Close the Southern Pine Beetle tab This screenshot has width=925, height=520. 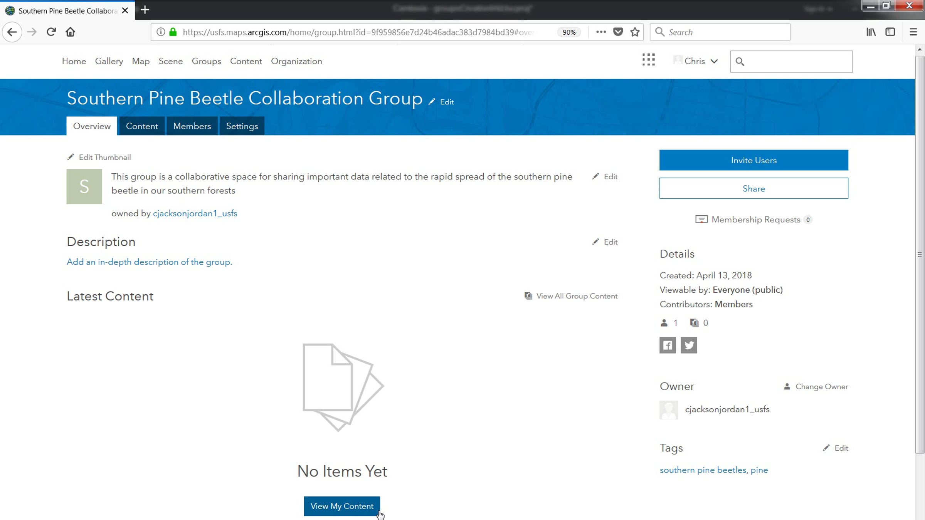coord(125,10)
